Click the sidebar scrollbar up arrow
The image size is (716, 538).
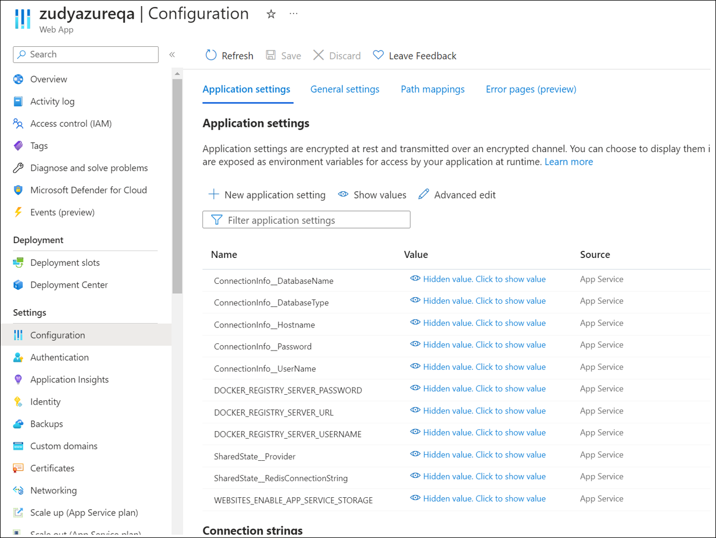[x=177, y=73]
